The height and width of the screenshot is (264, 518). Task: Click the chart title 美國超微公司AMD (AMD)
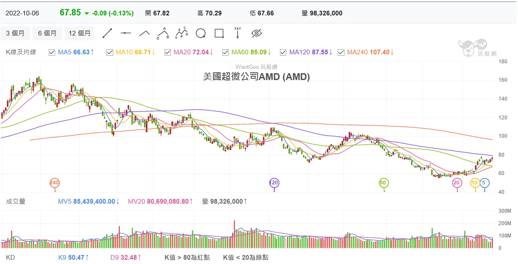(256, 77)
